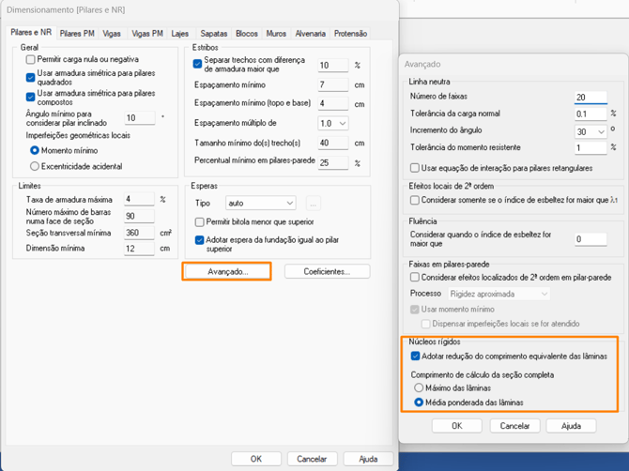
Task: Enable Permitir carga nula ou negativa
Action: click(31, 59)
